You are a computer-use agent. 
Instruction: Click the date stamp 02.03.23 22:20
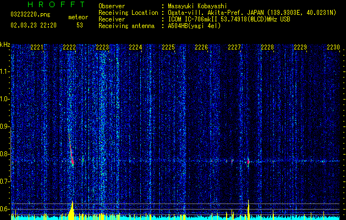tap(34, 25)
